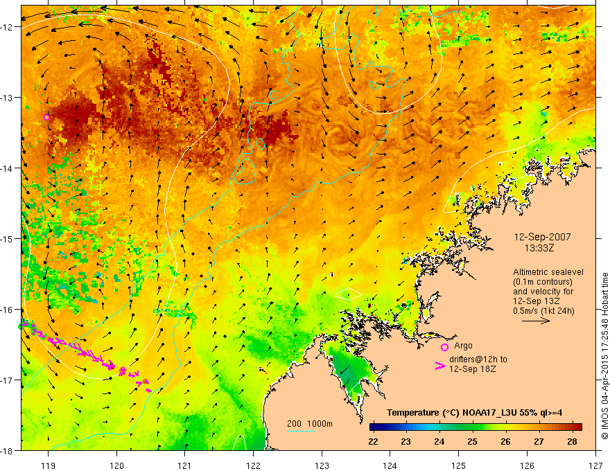Click latitude axis label -16
This screenshot has height=471, width=610.
tap(8, 310)
